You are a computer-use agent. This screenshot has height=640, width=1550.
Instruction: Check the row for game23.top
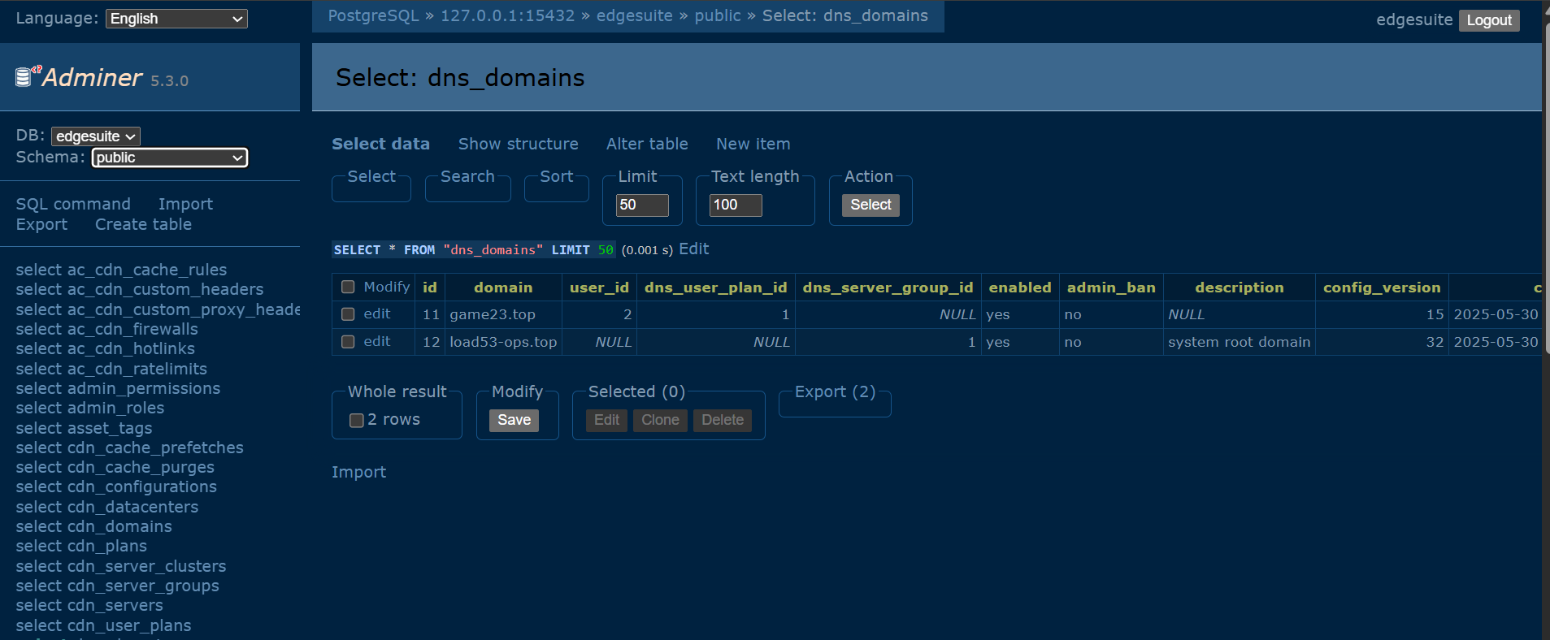tap(348, 314)
